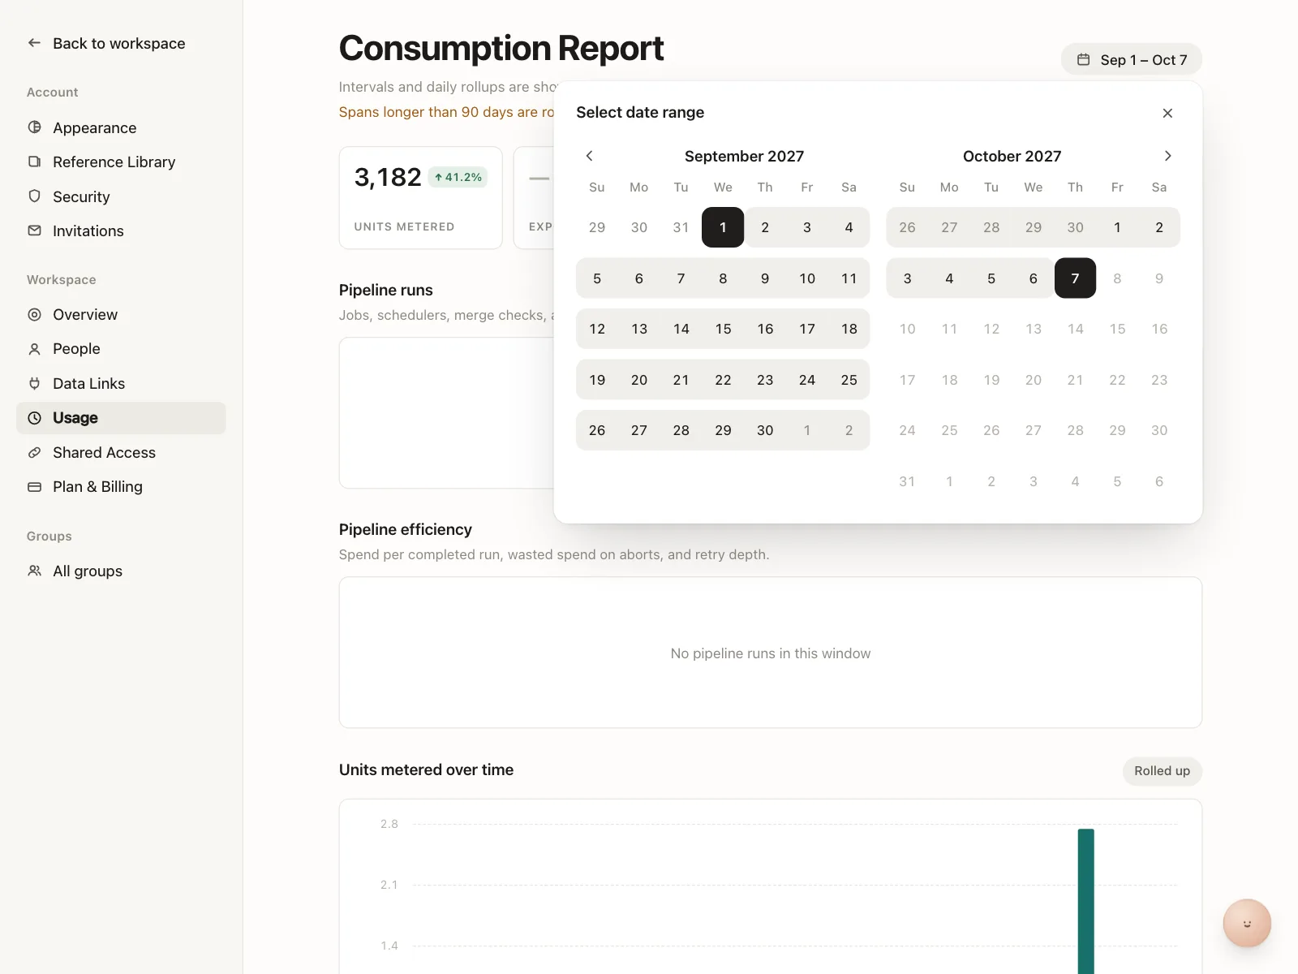
Task: Open Security settings page
Action: coord(122,196)
